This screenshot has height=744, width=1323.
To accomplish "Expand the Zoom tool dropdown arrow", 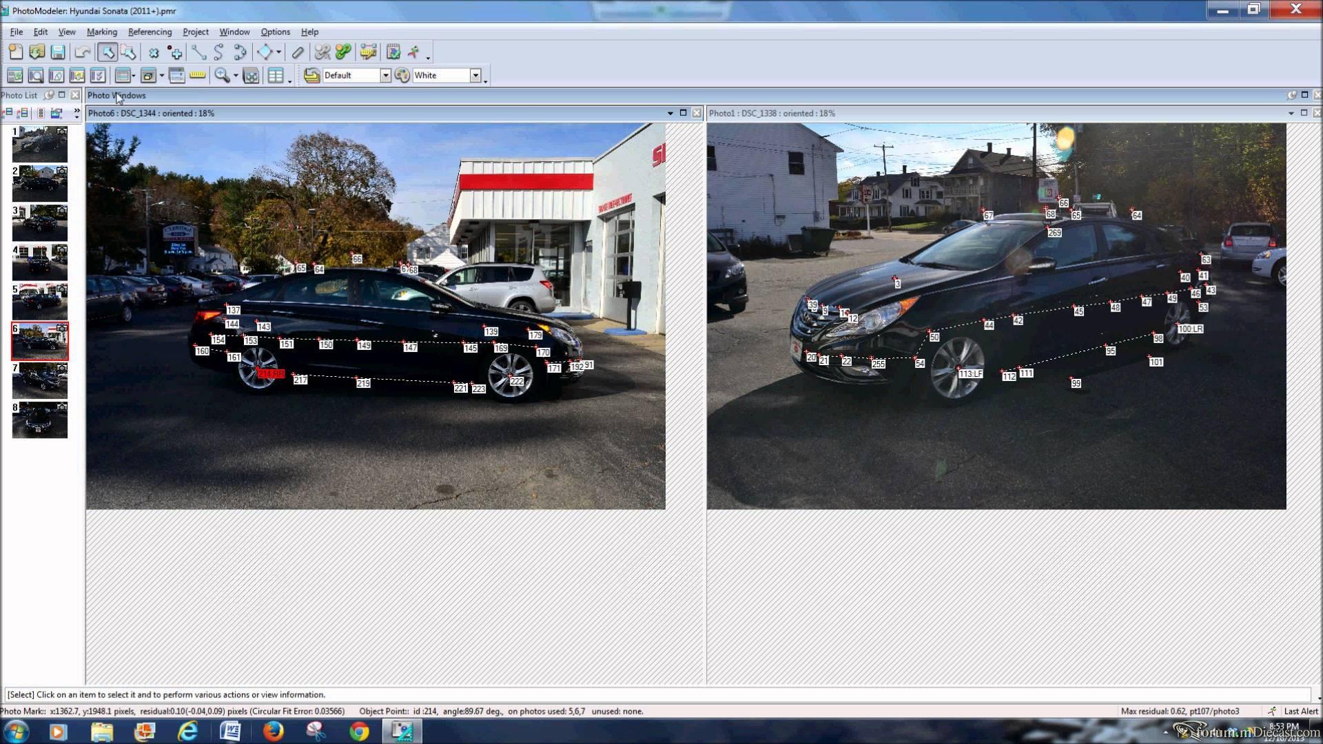I will (x=236, y=76).
